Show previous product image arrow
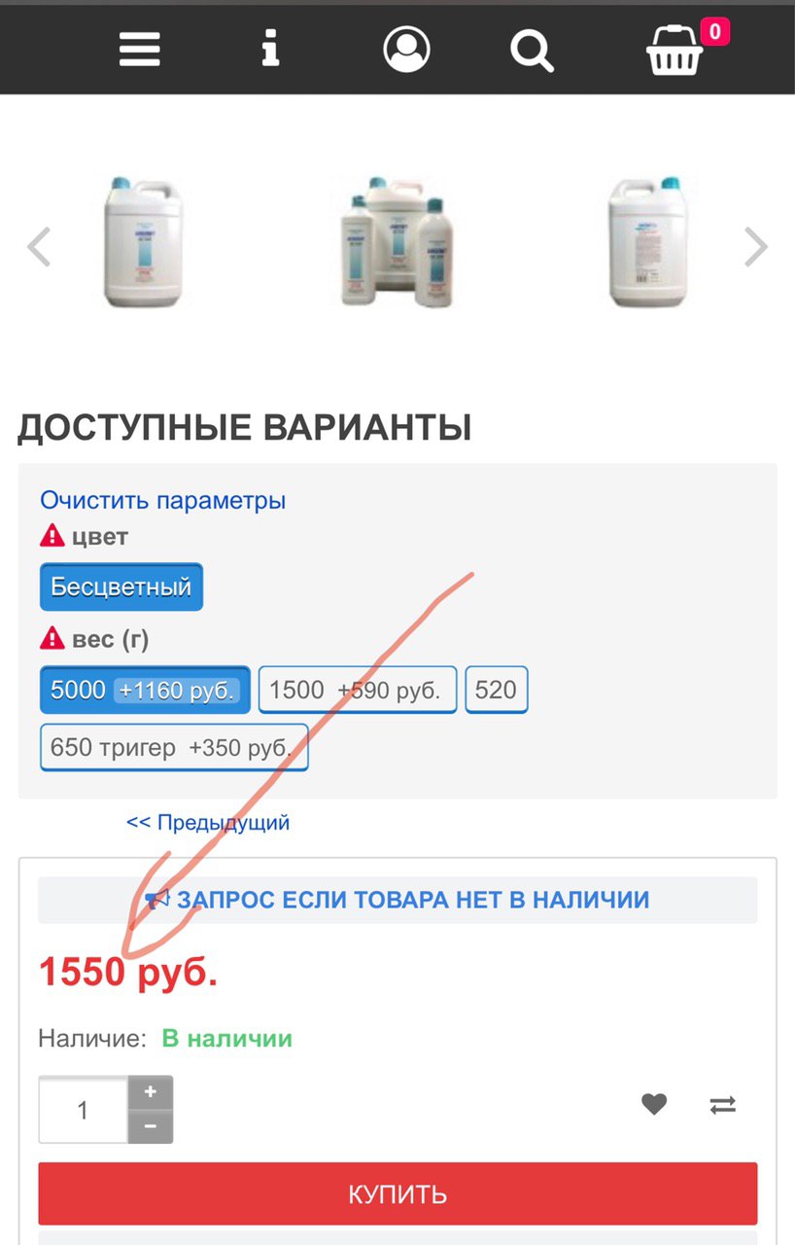Image resolution: width=795 pixels, height=1245 pixels. (39, 246)
